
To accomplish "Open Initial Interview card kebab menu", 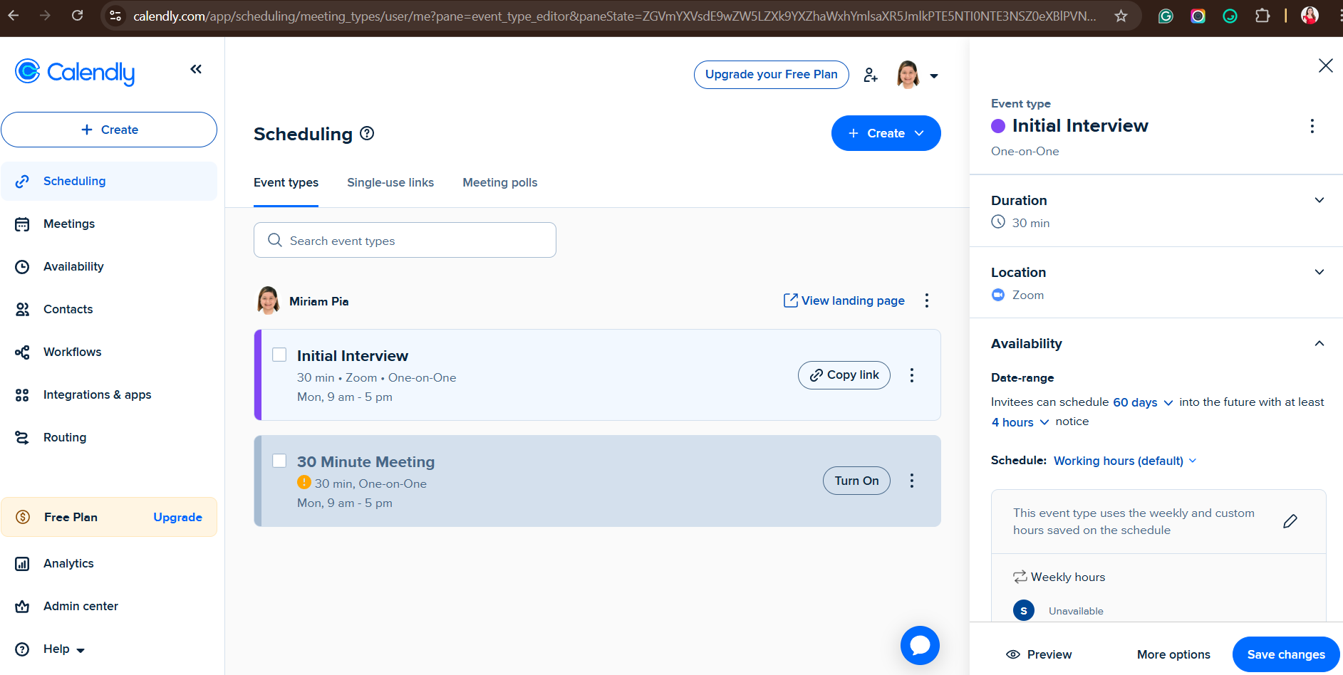I will (912, 375).
